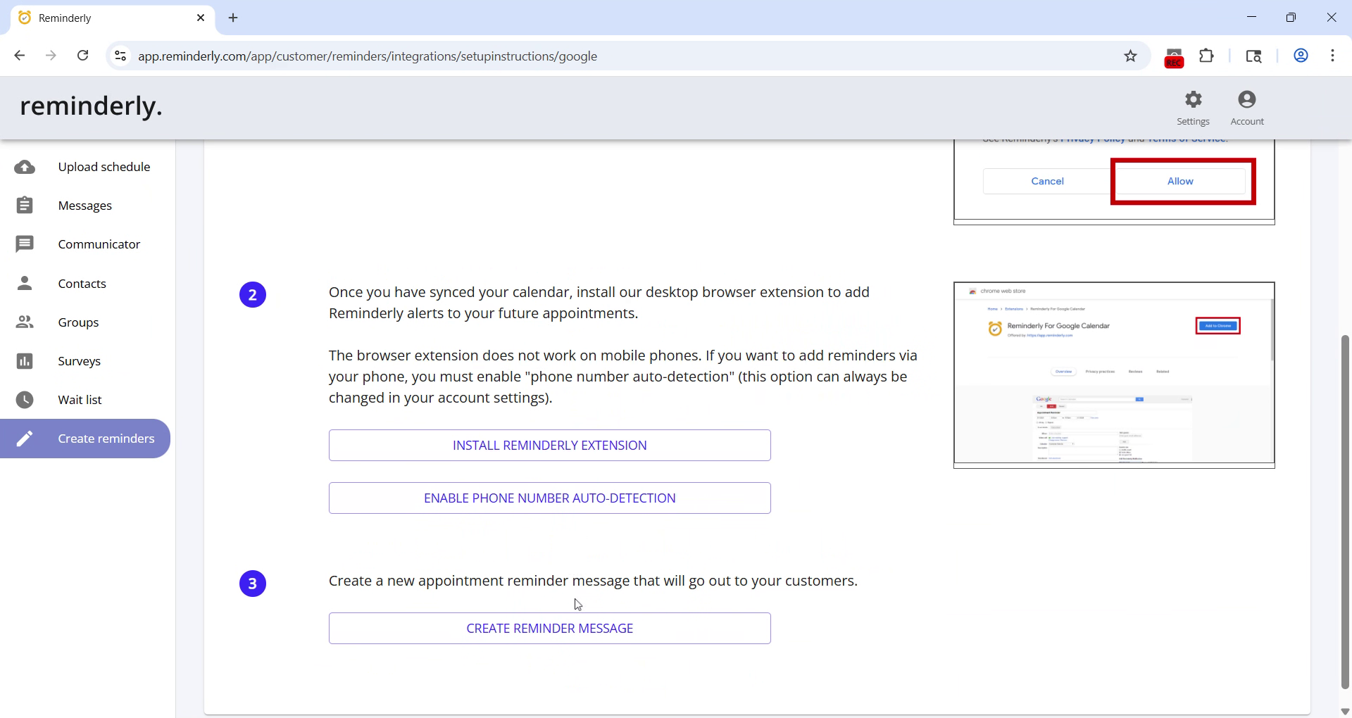Select Create reminders in the sidebar
Image resolution: width=1352 pixels, height=718 pixels.
tap(85, 439)
